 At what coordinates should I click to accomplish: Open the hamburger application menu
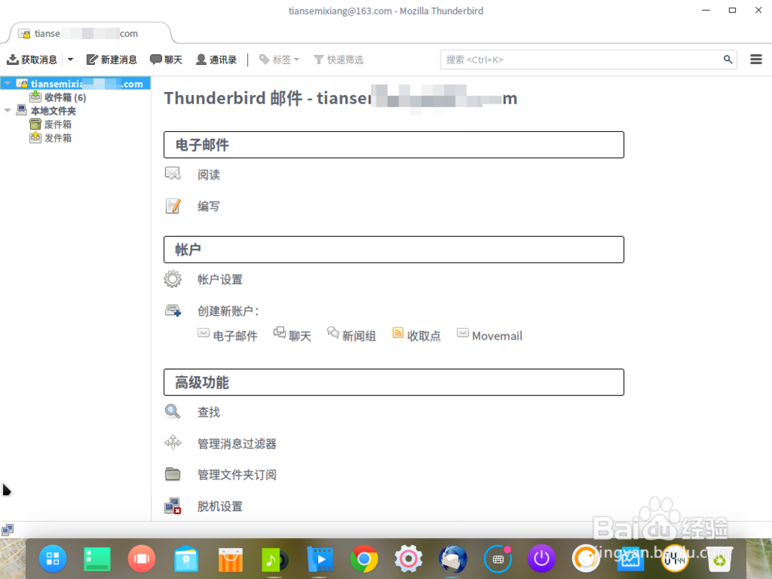click(757, 59)
